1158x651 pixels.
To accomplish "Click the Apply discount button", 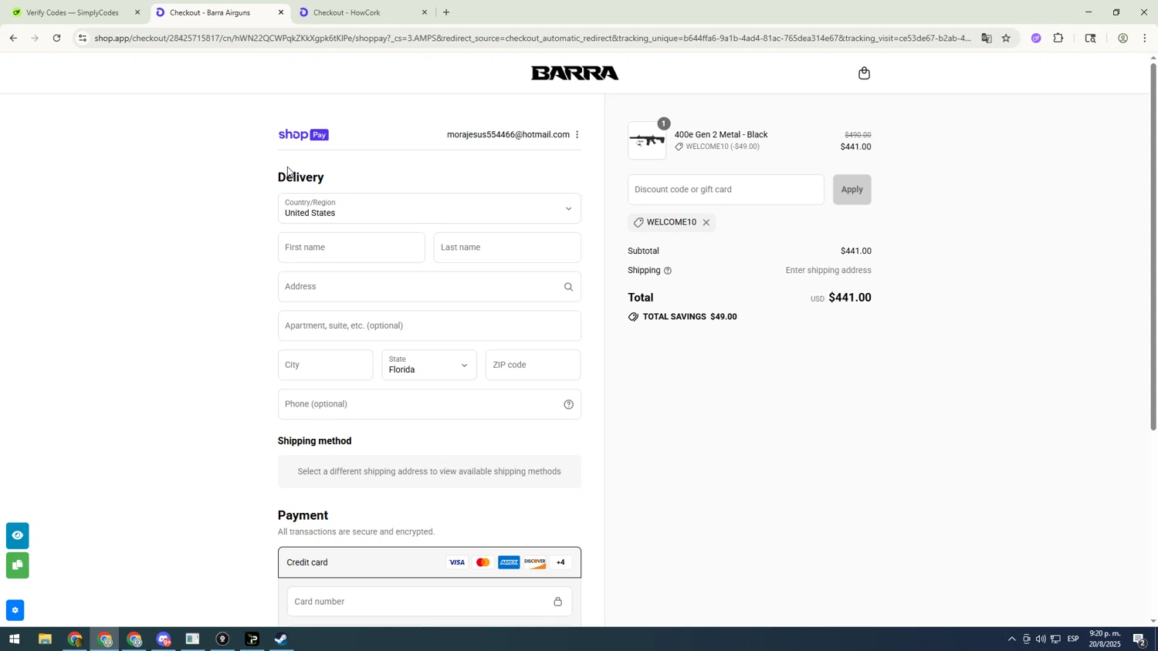I will coord(852,190).
